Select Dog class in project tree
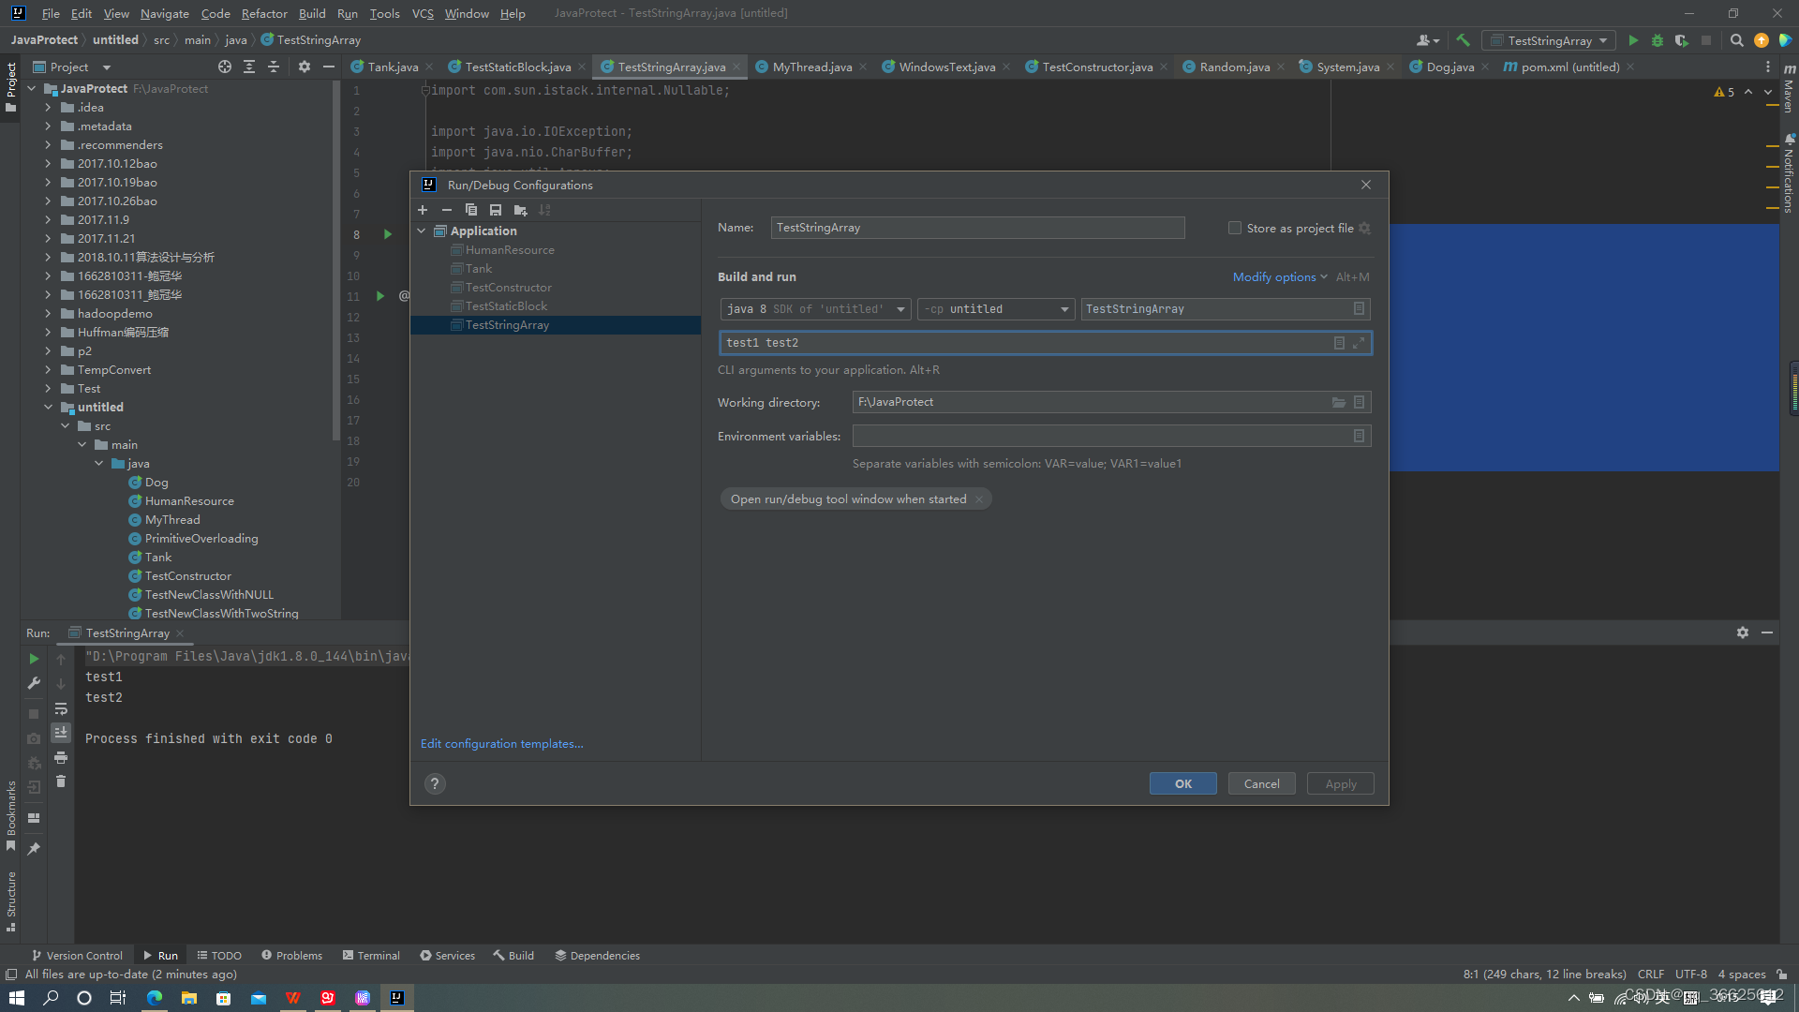The height and width of the screenshot is (1012, 1799). pos(156,483)
